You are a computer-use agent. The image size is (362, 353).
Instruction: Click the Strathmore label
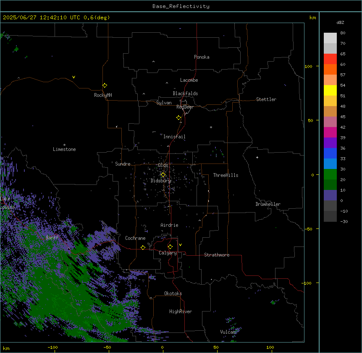point(217,255)
